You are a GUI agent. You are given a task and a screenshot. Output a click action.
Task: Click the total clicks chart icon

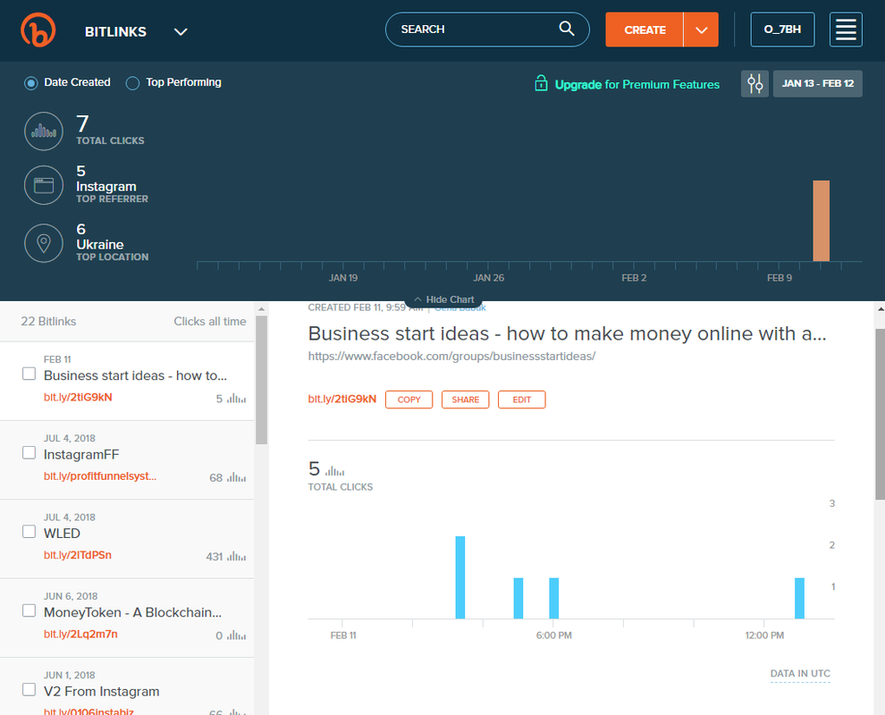(x=44, y=130)
